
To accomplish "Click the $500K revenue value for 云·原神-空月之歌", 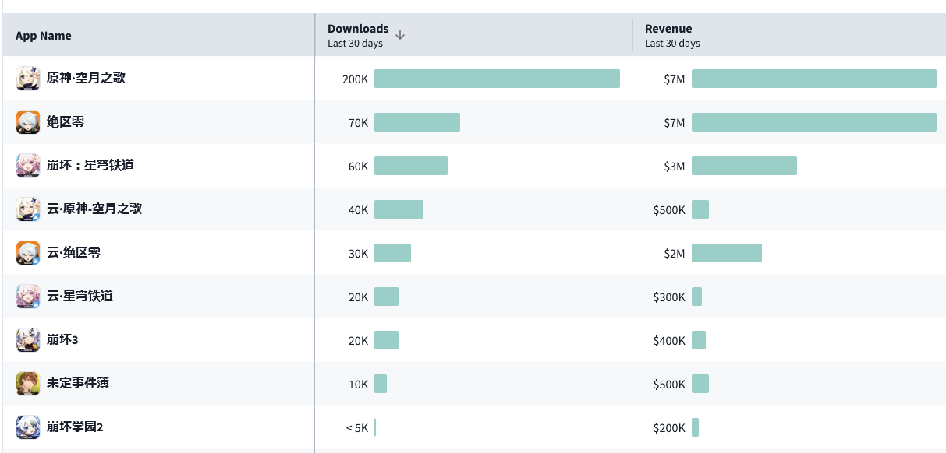I will tap(669, 210).
